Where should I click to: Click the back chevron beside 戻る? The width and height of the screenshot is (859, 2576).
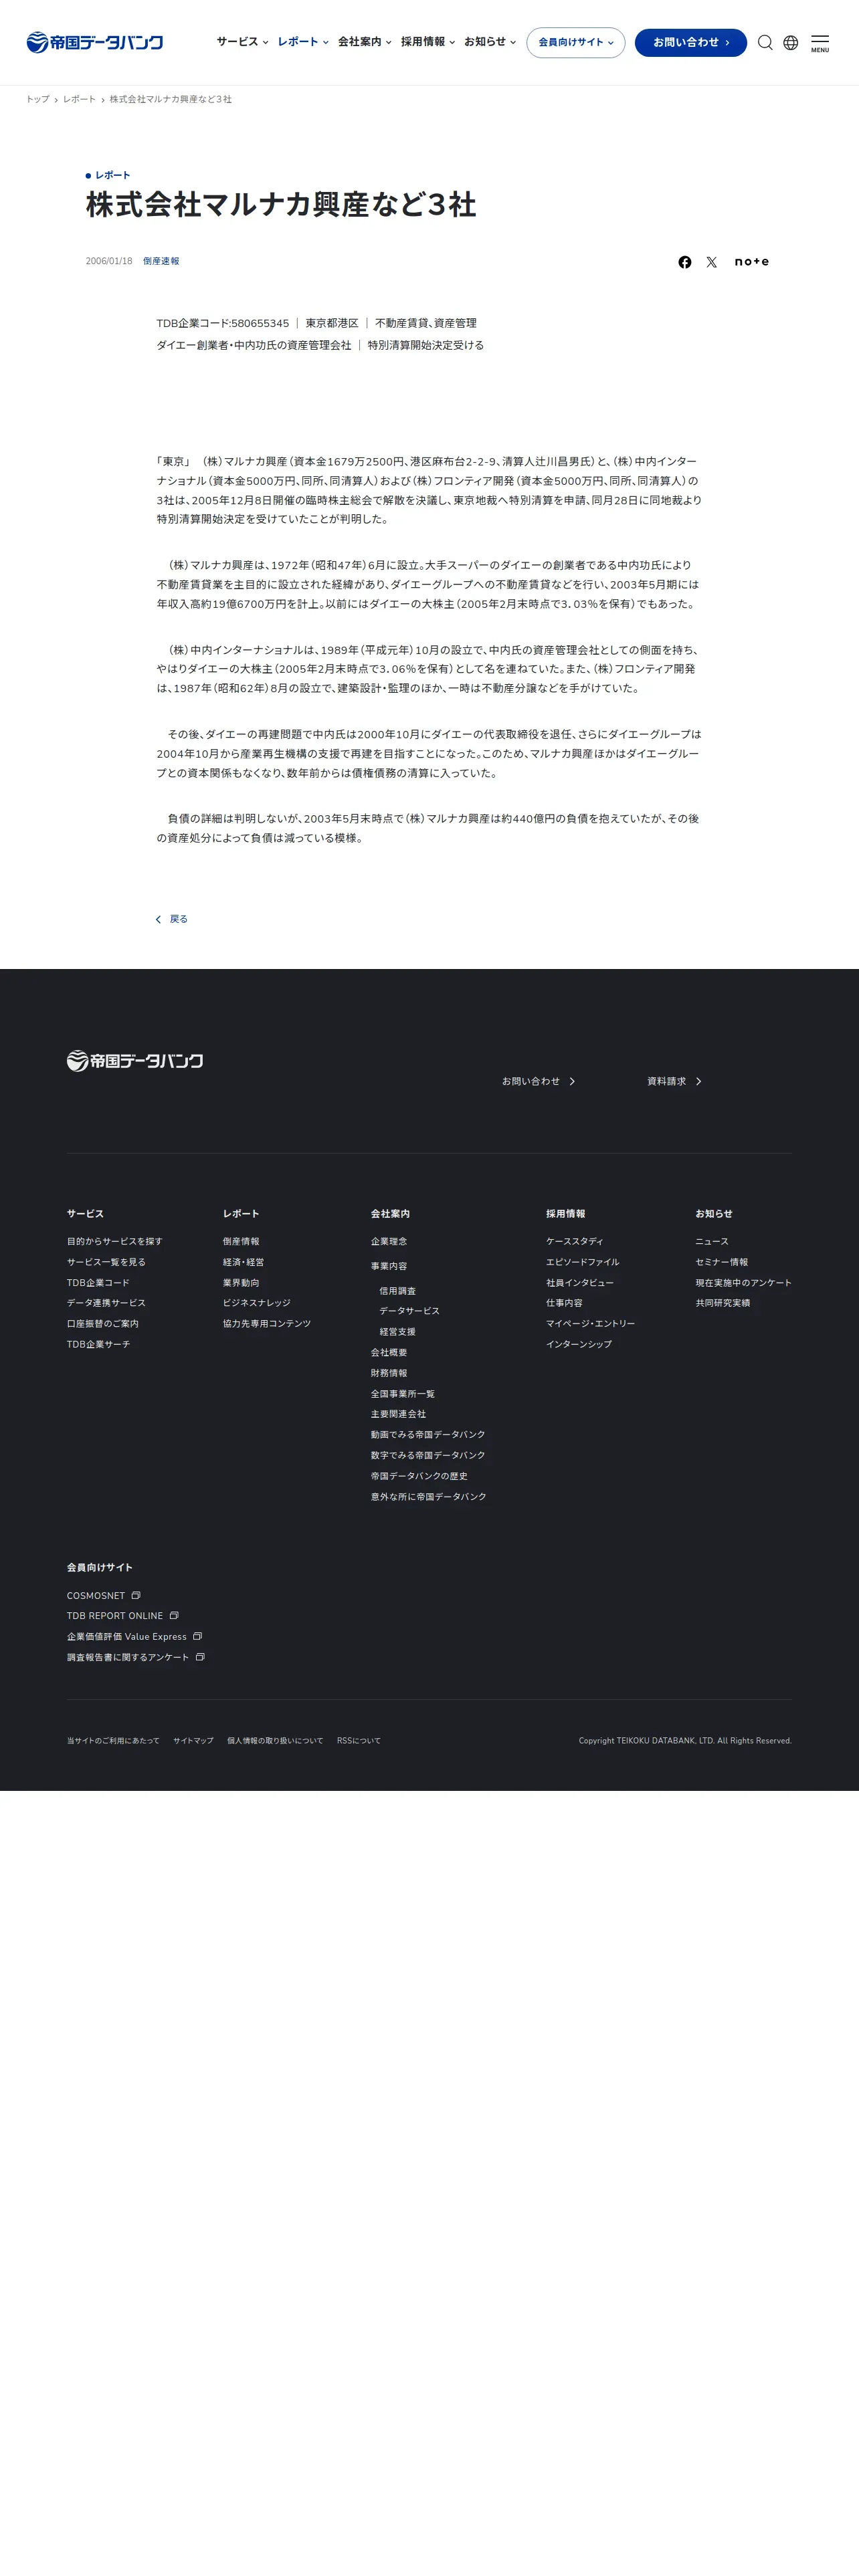[158, 919]
